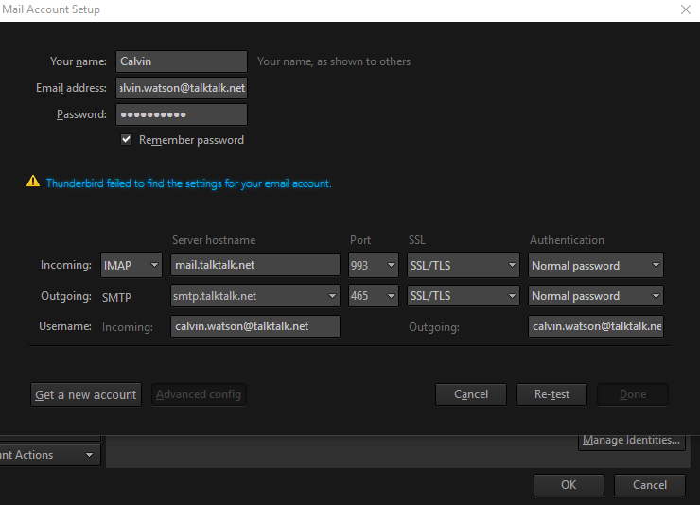Click the incoming server hostname mail.talktalk.net field
This screenshot has width=700, height=505.
pyautogui.click(x=254, y=265)
